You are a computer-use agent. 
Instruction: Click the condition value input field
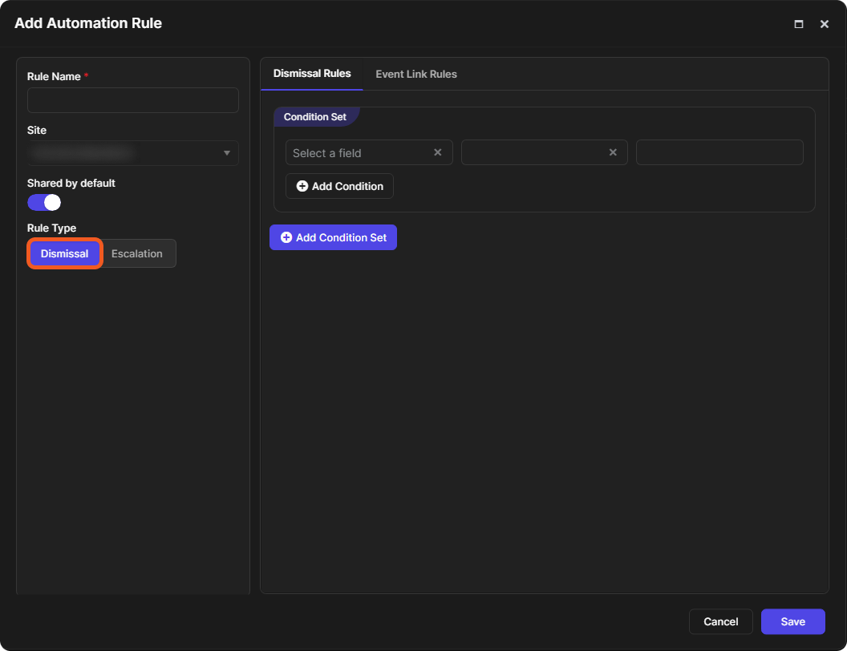[x=719, y=153]
